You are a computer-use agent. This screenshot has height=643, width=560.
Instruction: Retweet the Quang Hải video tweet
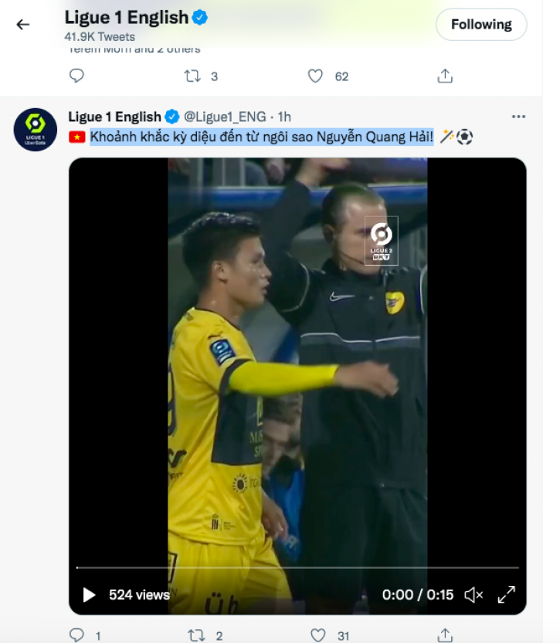[x=197, y=635]
